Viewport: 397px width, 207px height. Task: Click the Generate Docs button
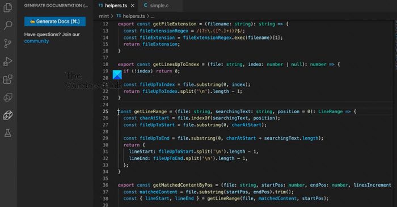55,21
